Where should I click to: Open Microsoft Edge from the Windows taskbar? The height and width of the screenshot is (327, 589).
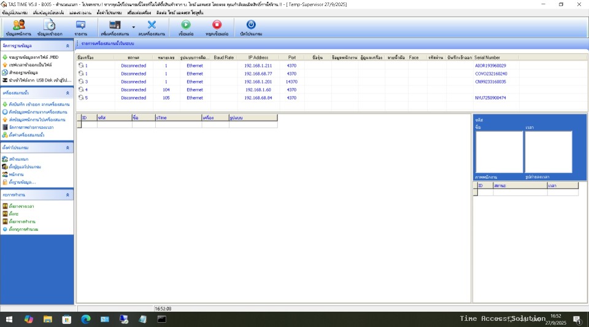pyautogui.click(x=85, y=320)
